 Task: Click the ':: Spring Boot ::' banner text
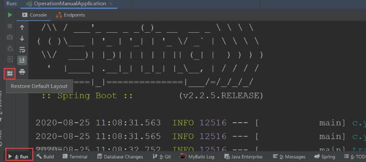(x=87, y=96)
